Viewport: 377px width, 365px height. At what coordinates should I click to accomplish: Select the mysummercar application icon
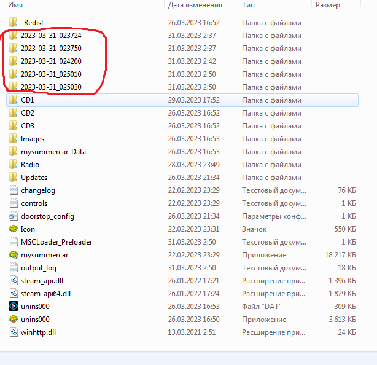click(x=14, y=255)
